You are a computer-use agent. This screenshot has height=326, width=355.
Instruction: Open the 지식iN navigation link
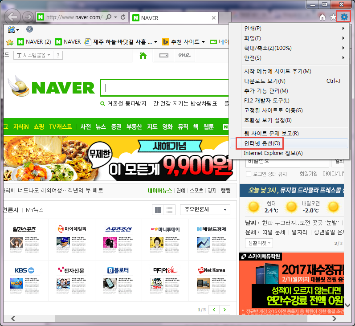pyautogui.click(x=21, y=126)
